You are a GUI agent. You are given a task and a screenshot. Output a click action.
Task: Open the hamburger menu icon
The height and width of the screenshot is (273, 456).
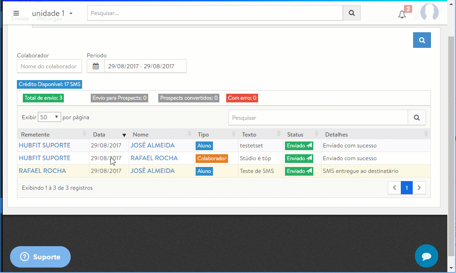coord(16,13)
